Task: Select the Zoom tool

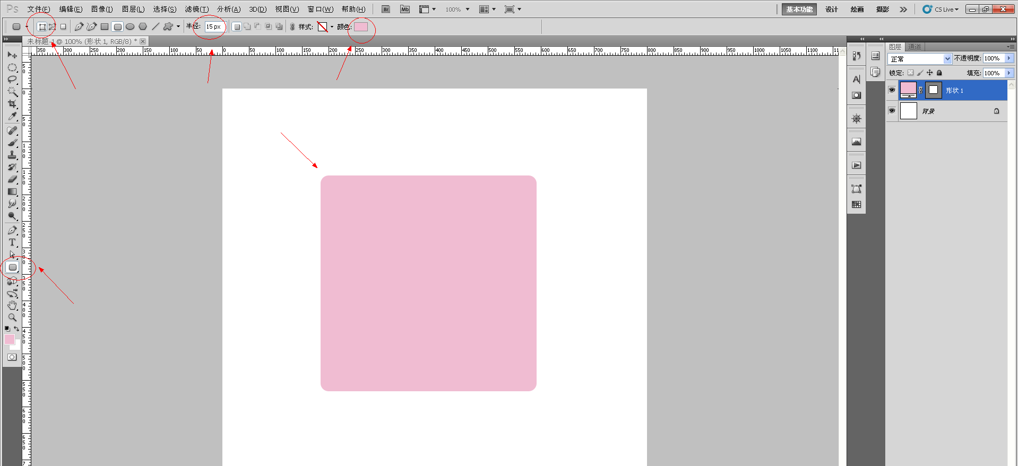Action: pos(12,318)
